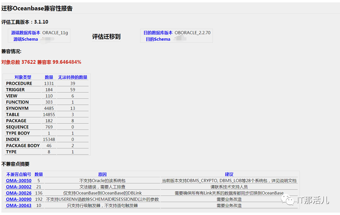Click the 源端Schema label

coord(26,39)
